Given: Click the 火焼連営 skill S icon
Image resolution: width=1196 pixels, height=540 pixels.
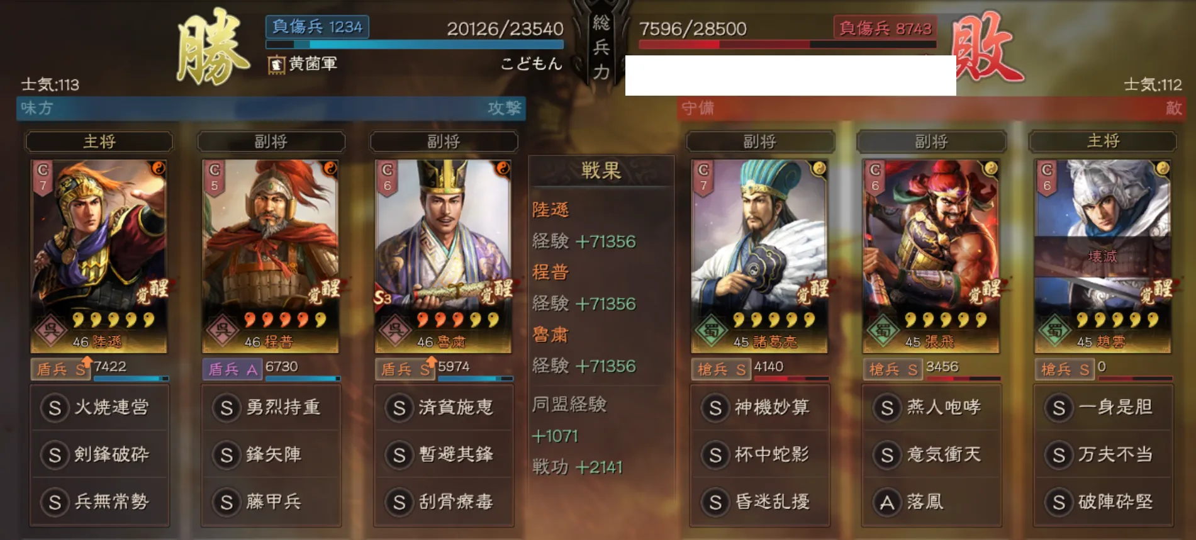Looking at the screenshot, I should [x=55, y=408].
